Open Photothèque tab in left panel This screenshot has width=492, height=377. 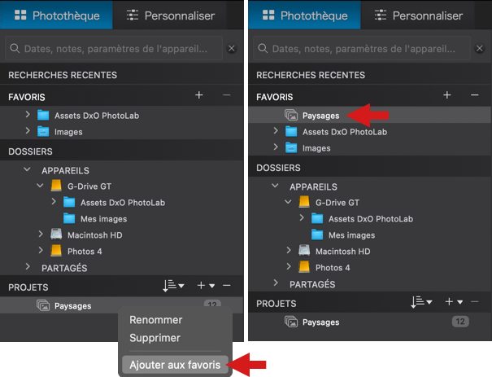click(x=57, y=15)
